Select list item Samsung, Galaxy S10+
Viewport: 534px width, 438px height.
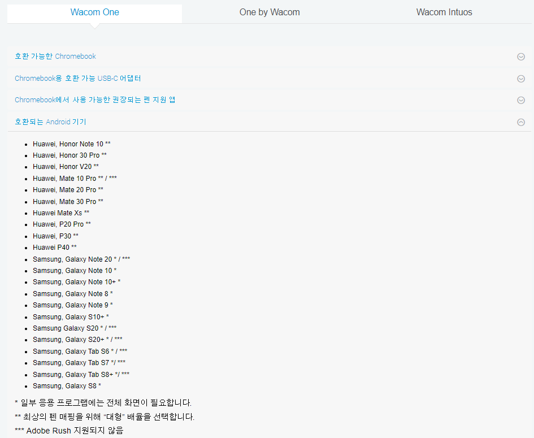coord(71,316)
